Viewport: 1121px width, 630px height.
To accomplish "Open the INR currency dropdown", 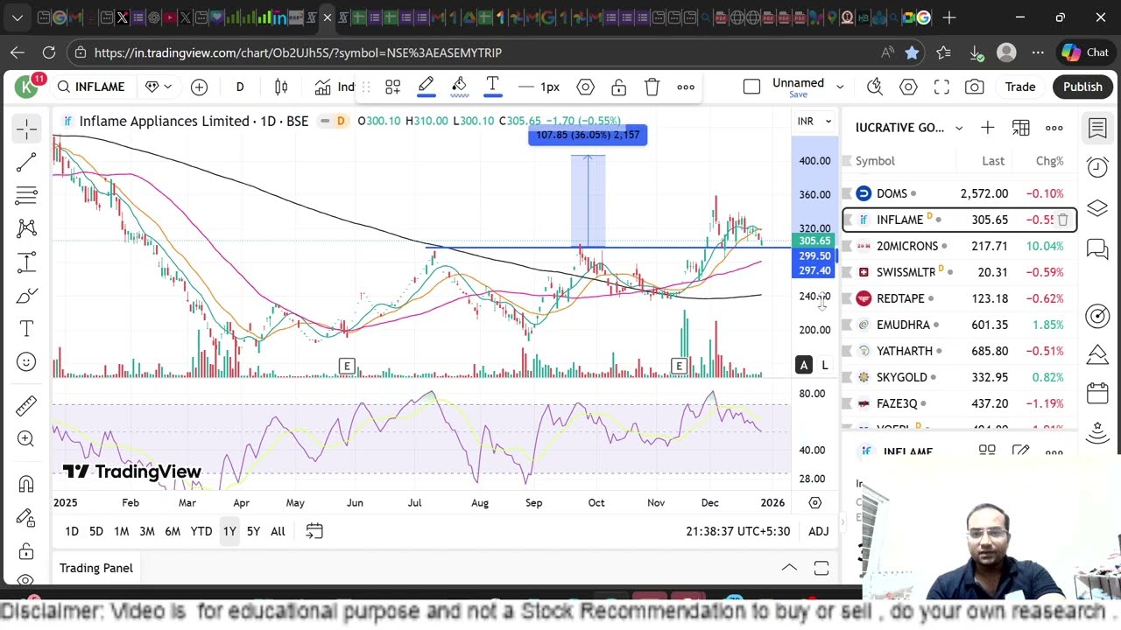I will click(814, 121).
